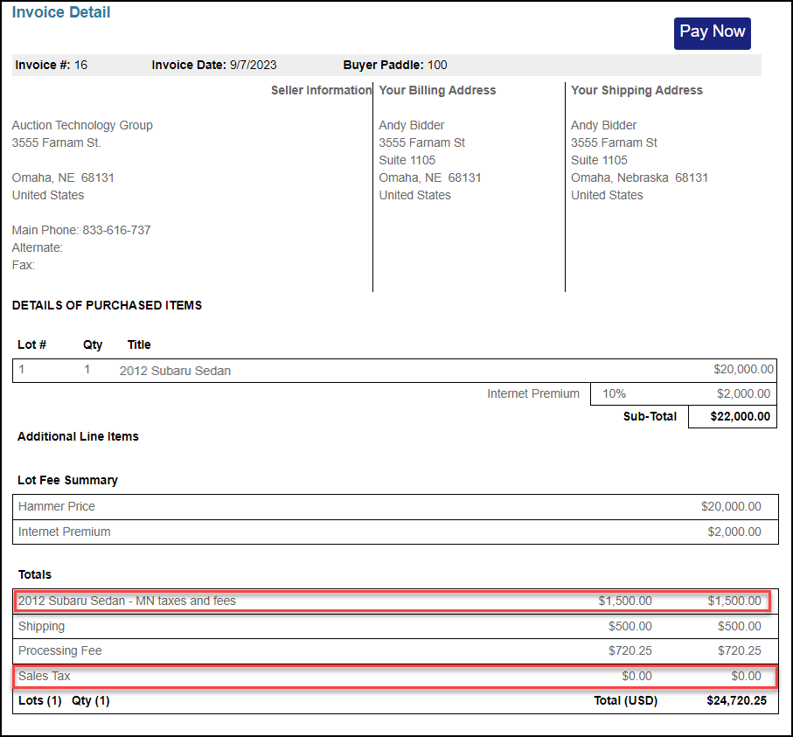793x737 pixels.
Task: Click the Internet Premium $2,000.00 value in fee summary
Action: point(734,532)
